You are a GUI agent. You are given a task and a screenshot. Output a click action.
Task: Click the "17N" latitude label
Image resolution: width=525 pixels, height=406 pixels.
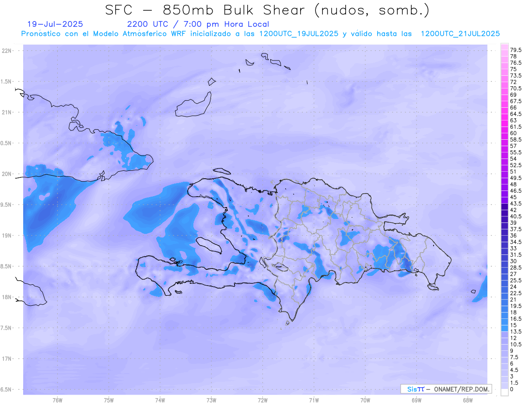pyautogui.click(x=7, y=359)
